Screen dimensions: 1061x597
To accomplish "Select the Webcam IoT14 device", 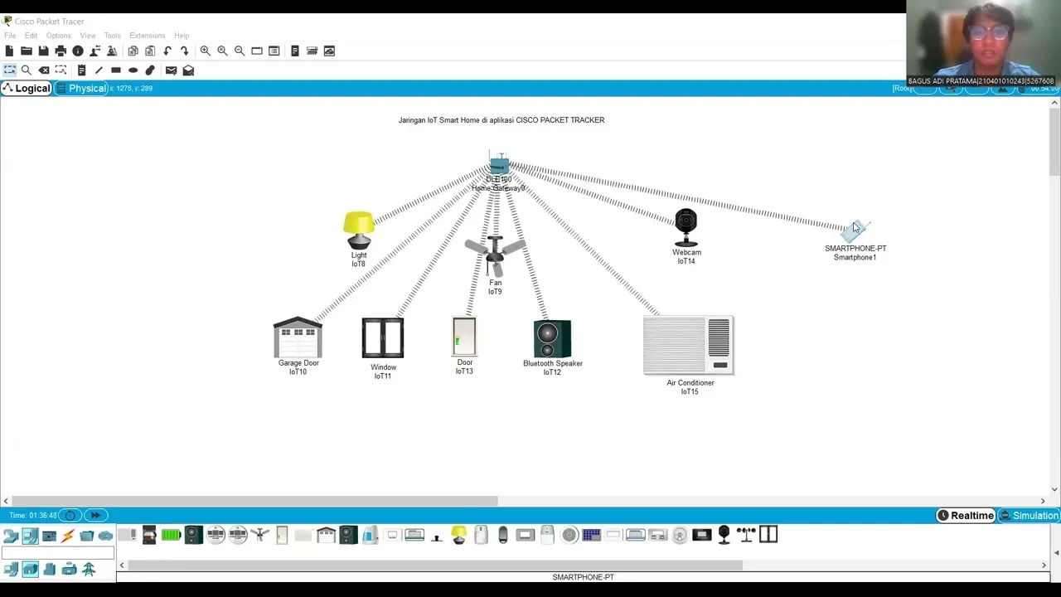I will 686,228.
